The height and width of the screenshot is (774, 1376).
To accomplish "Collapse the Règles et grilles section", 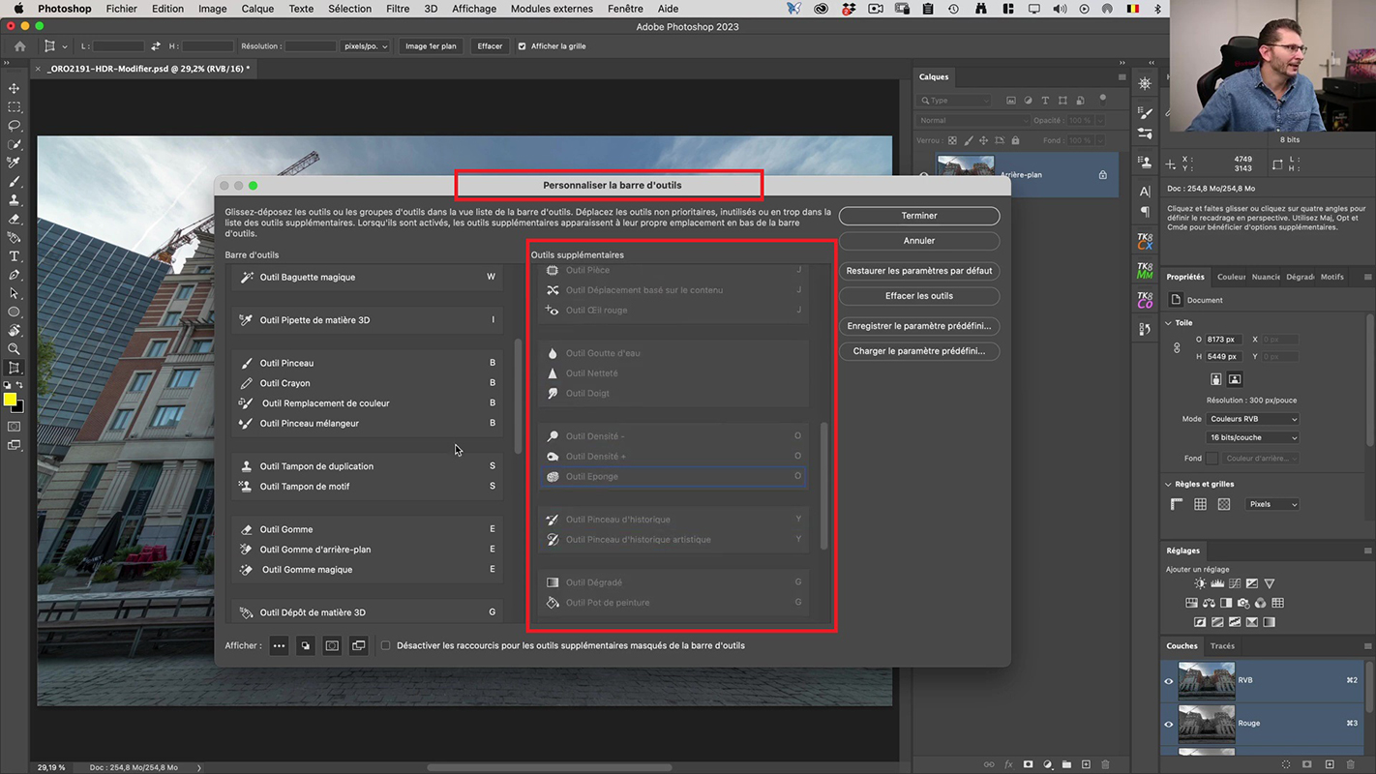I will click(x=1169, y=485).
